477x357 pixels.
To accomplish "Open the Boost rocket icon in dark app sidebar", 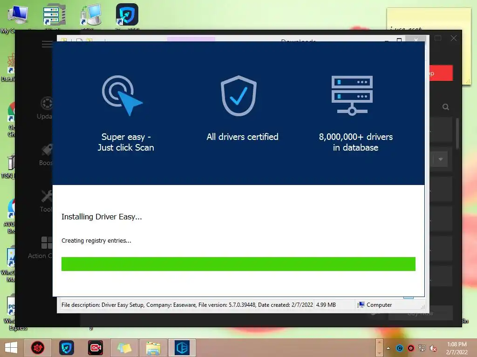I will pos(47,150).
